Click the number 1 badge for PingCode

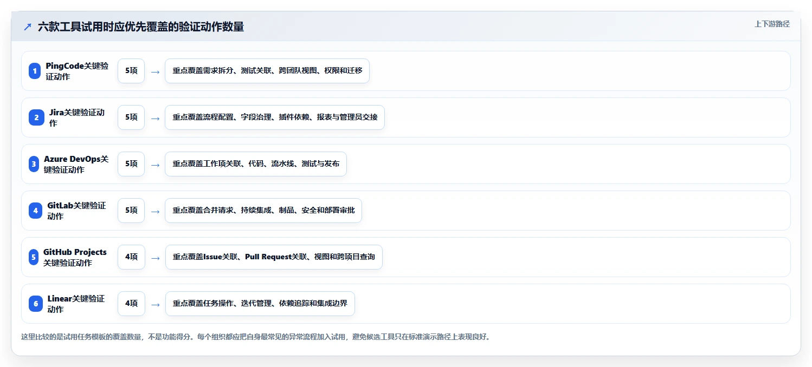[35, 71]
